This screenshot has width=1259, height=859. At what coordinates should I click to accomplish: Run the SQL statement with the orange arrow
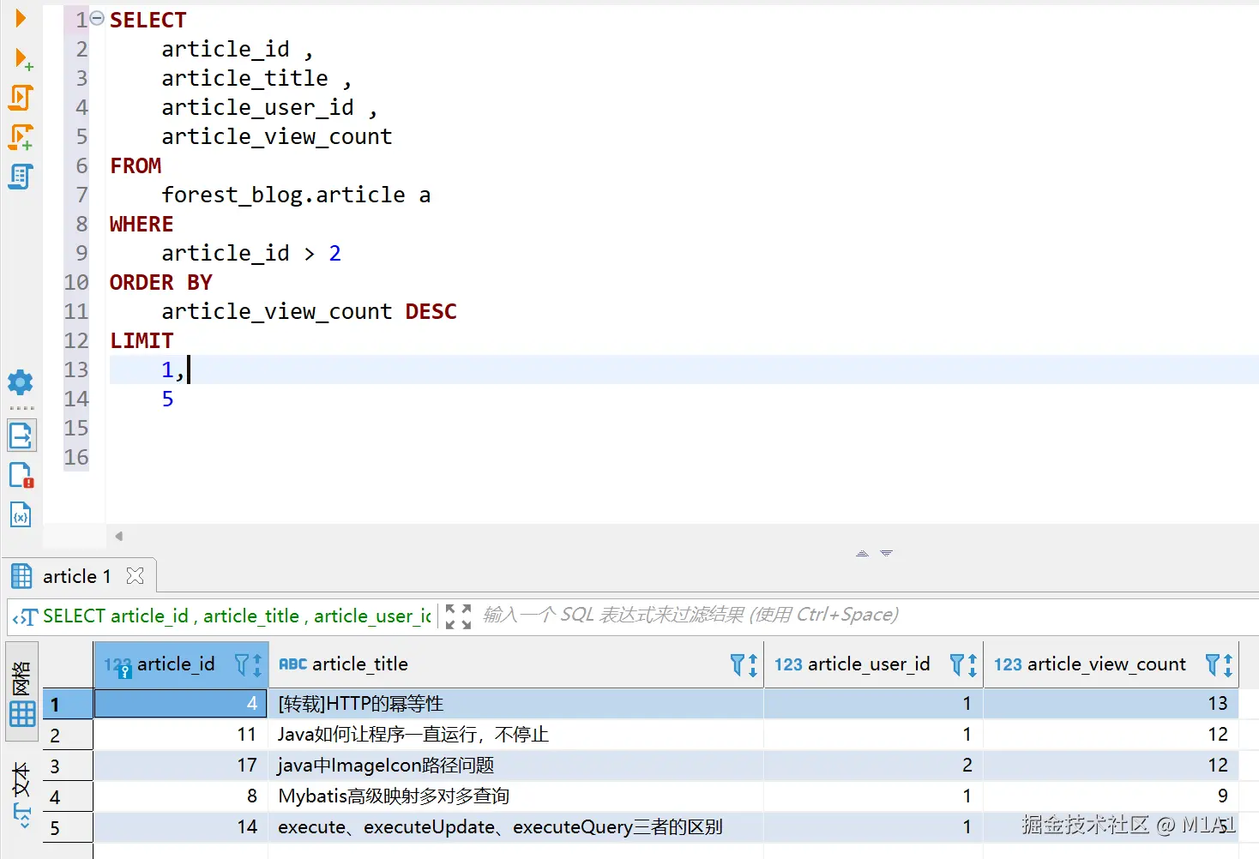click(21, 17)
